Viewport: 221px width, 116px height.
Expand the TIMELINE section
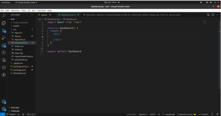click(x=15, y=111)
